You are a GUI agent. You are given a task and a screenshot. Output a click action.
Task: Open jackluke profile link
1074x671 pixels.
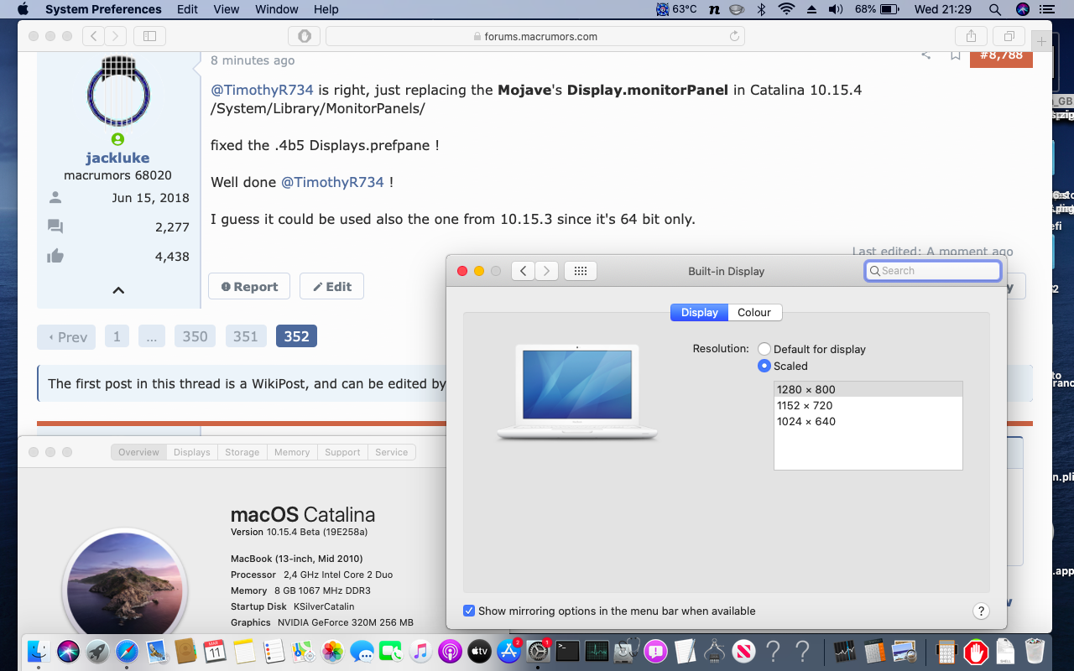click(117, 158)
